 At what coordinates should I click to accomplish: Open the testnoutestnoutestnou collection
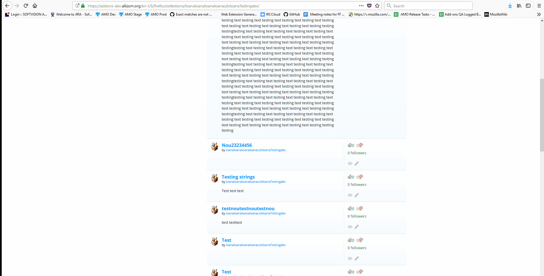[248, 208]
